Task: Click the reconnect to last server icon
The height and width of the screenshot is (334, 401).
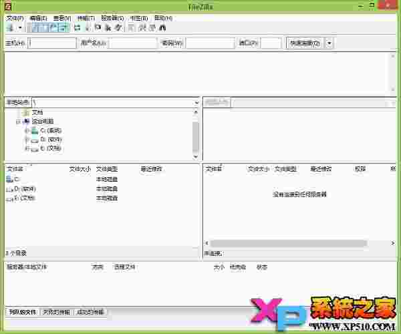Action: tap(118, 27)
